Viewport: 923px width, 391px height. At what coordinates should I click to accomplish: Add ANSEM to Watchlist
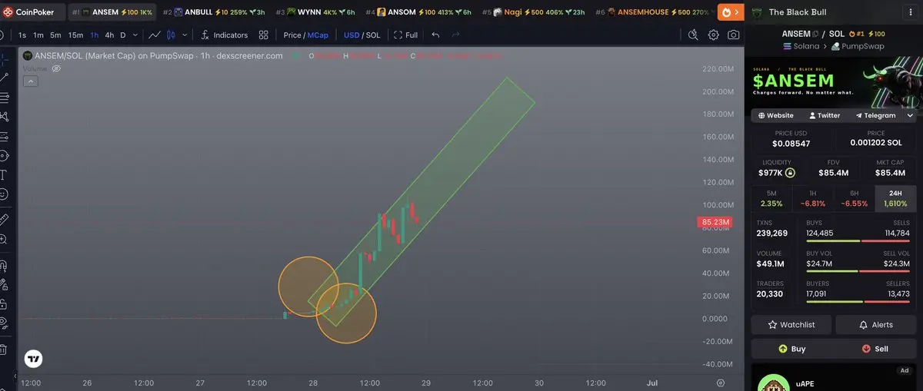(x=791, y=324)
